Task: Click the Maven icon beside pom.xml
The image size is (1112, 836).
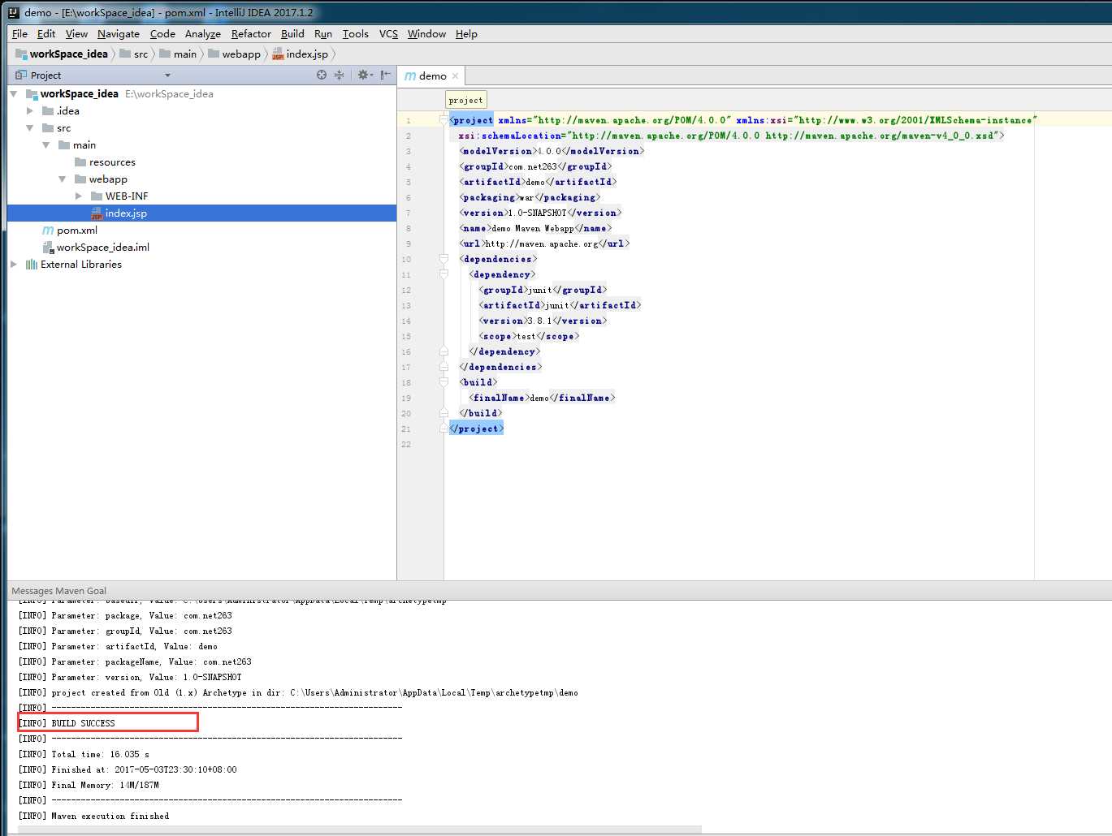Action: 48,231
